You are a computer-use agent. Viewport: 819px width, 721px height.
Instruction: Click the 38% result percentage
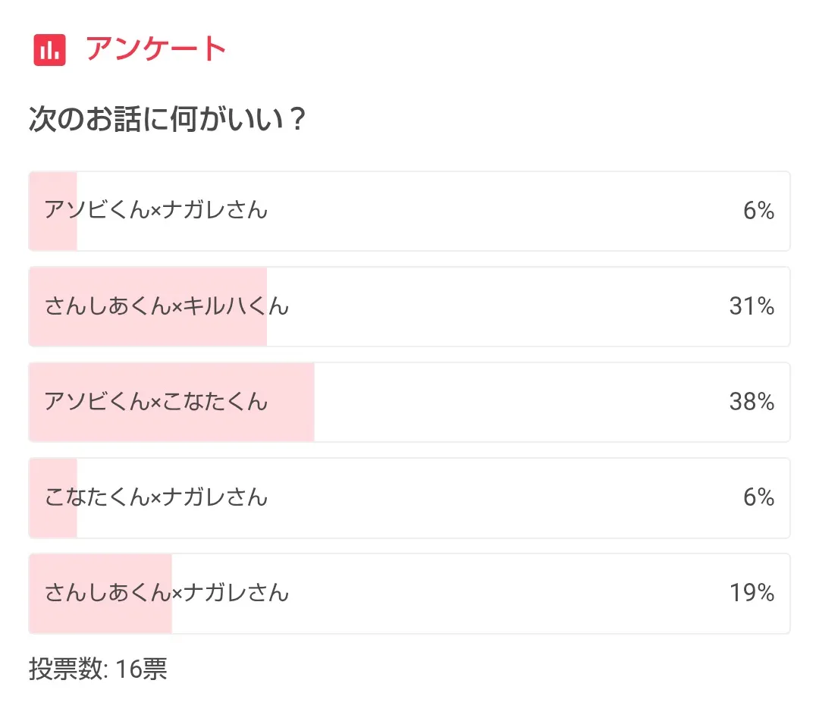point(752,402)
